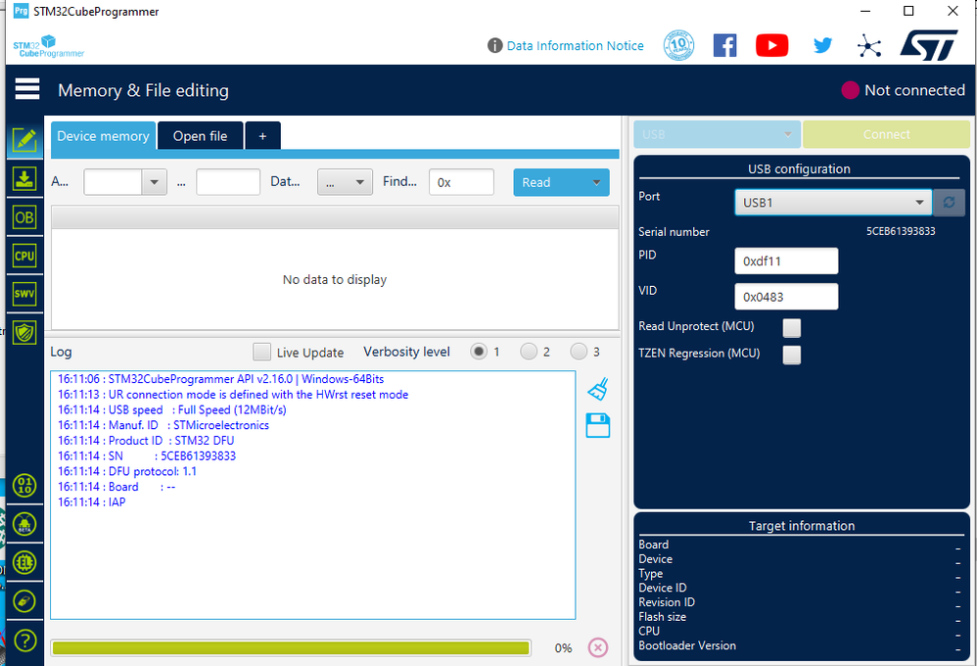Viewport: 977px width, 666px height.
Task: Click the ST community network icon
Action: (x=869, y=45)
